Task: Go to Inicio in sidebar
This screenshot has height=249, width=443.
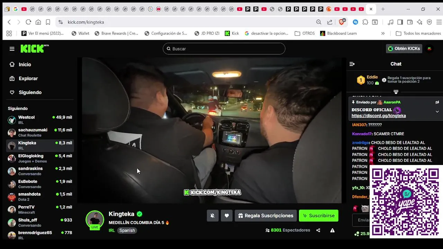Action: (20, 64)
